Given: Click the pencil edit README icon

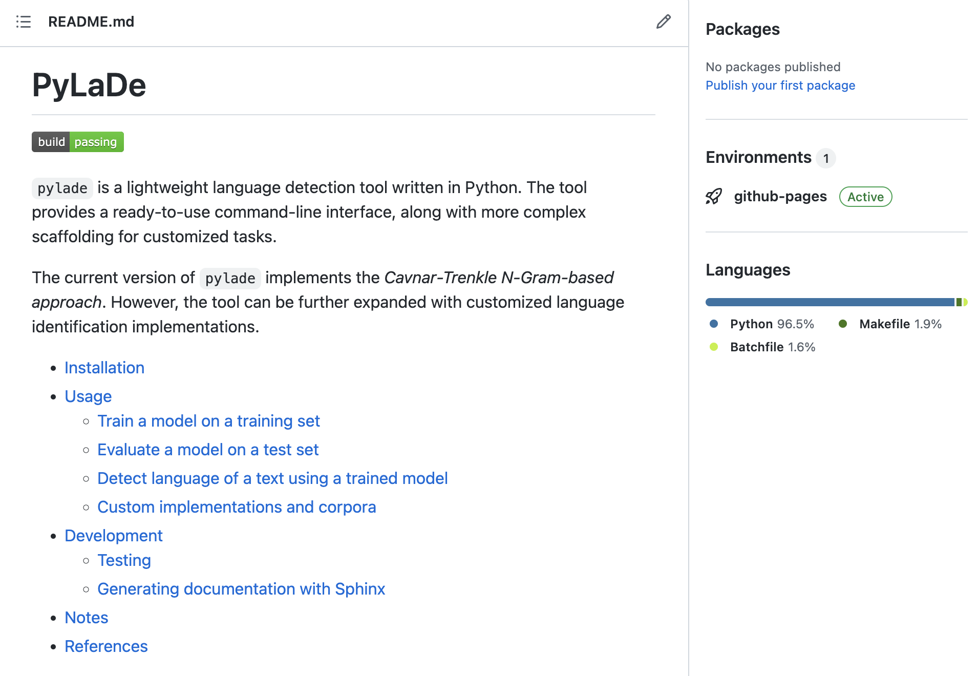Looking at the screenshot, I should [664, 22].
